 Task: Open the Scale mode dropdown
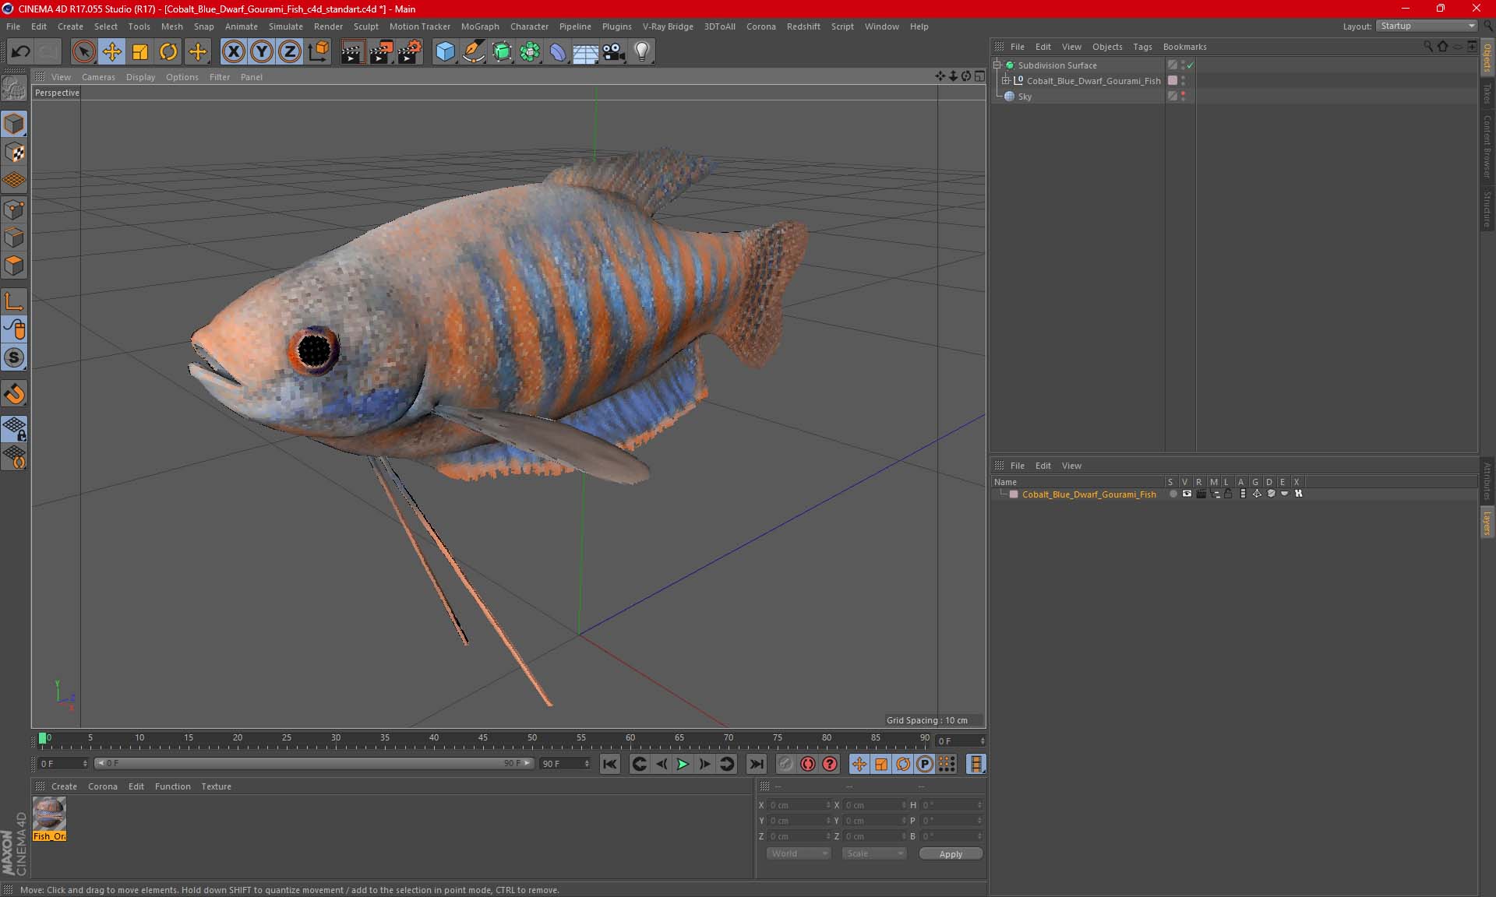(874, 853)
